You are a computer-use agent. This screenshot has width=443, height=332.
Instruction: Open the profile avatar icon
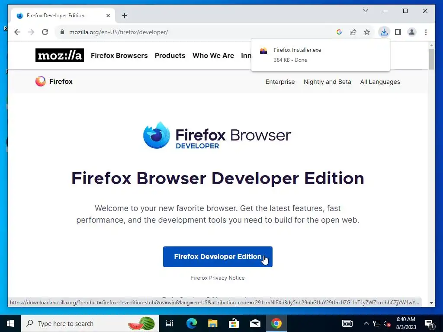point(412,32)
